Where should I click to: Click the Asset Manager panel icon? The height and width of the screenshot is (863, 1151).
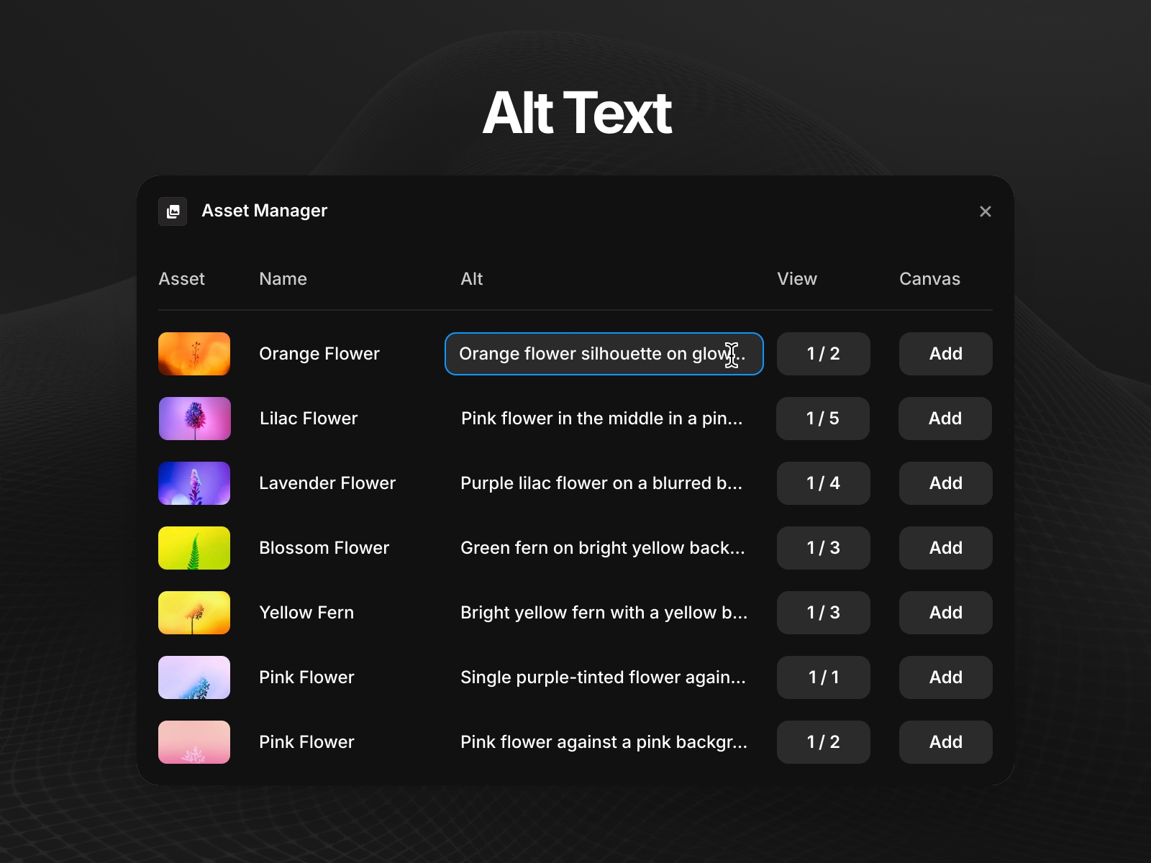(173, 211)
